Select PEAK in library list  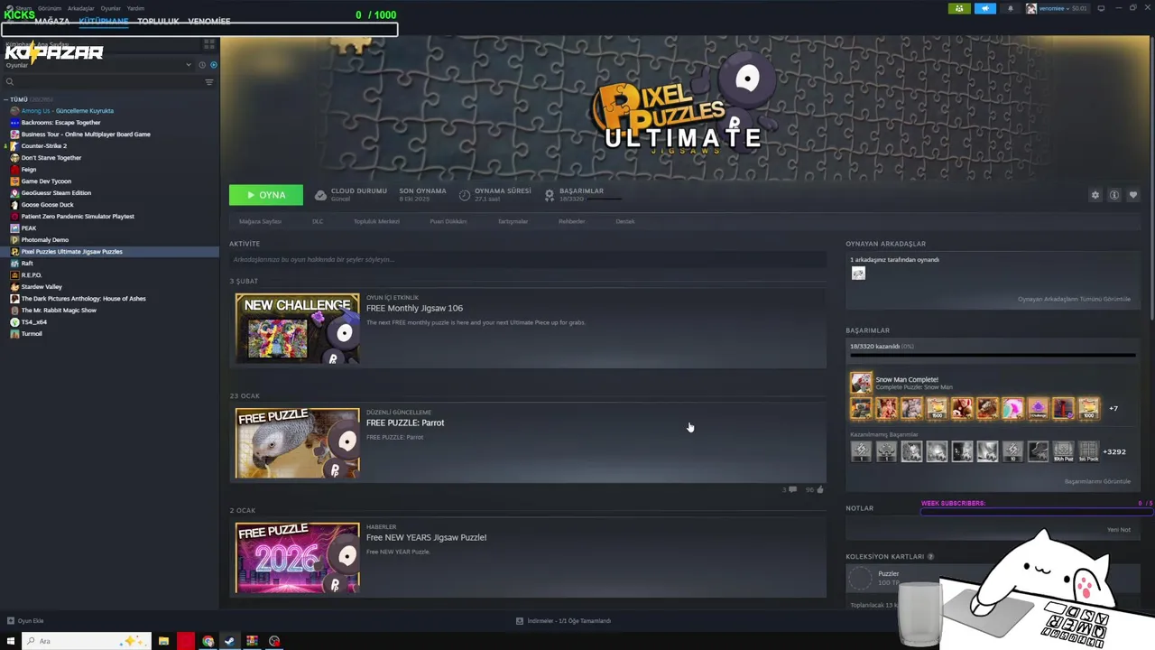tap(29, 228)
